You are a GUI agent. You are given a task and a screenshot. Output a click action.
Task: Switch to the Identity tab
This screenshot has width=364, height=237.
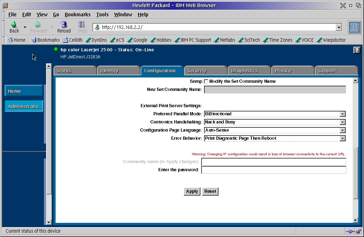(119, 71)
